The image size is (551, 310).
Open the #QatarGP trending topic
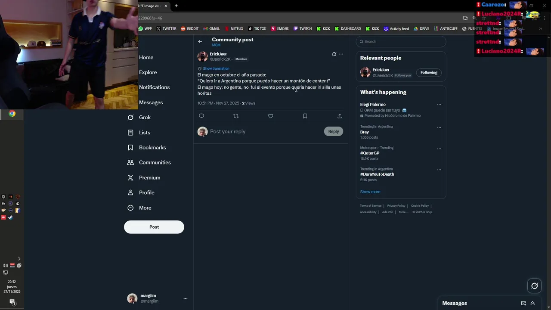tap(370, 153)
